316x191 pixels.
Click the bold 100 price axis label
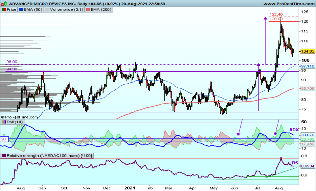coord(305,60)
